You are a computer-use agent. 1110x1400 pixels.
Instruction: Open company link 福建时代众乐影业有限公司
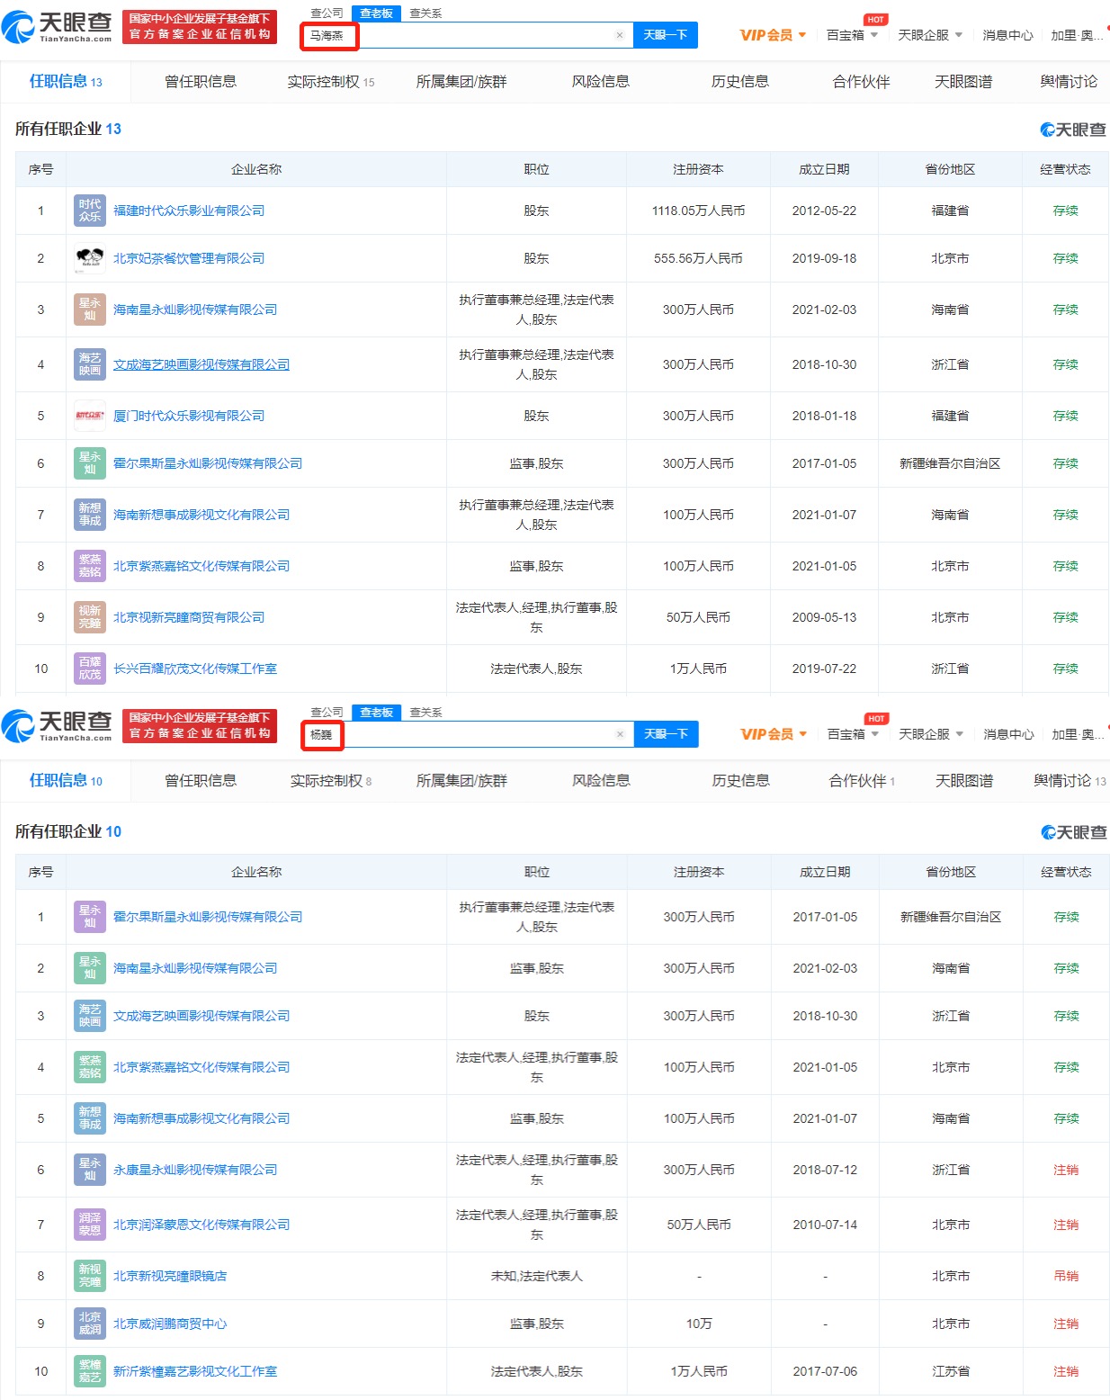[x=189, y=211]
